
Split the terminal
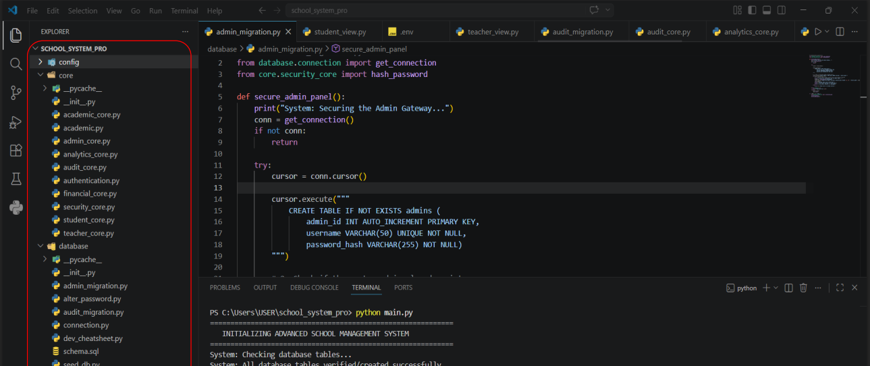(788, 288)
